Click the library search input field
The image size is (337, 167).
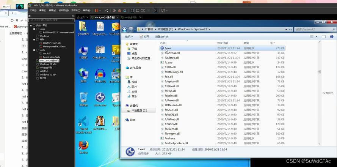pos(50,20)
